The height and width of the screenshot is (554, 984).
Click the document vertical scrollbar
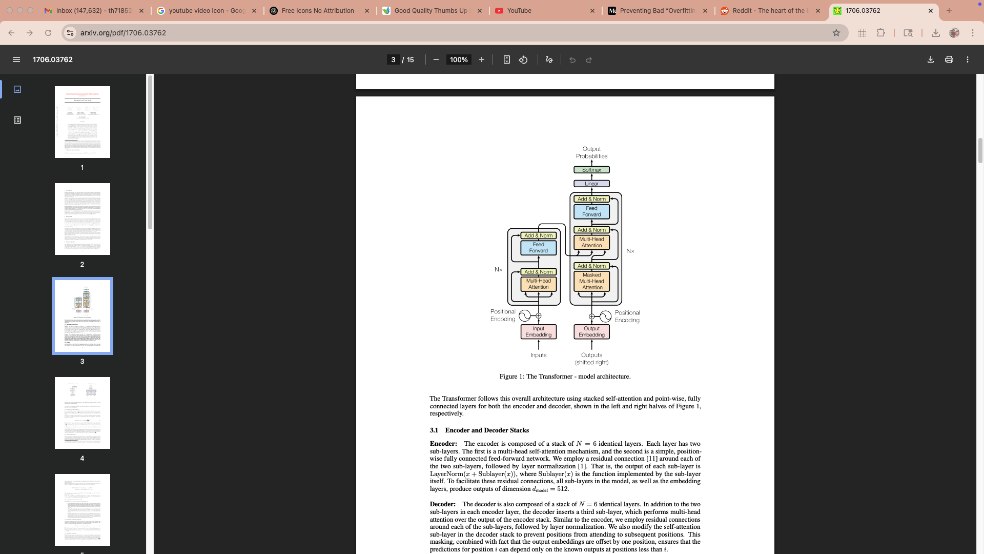click(980, 150)
